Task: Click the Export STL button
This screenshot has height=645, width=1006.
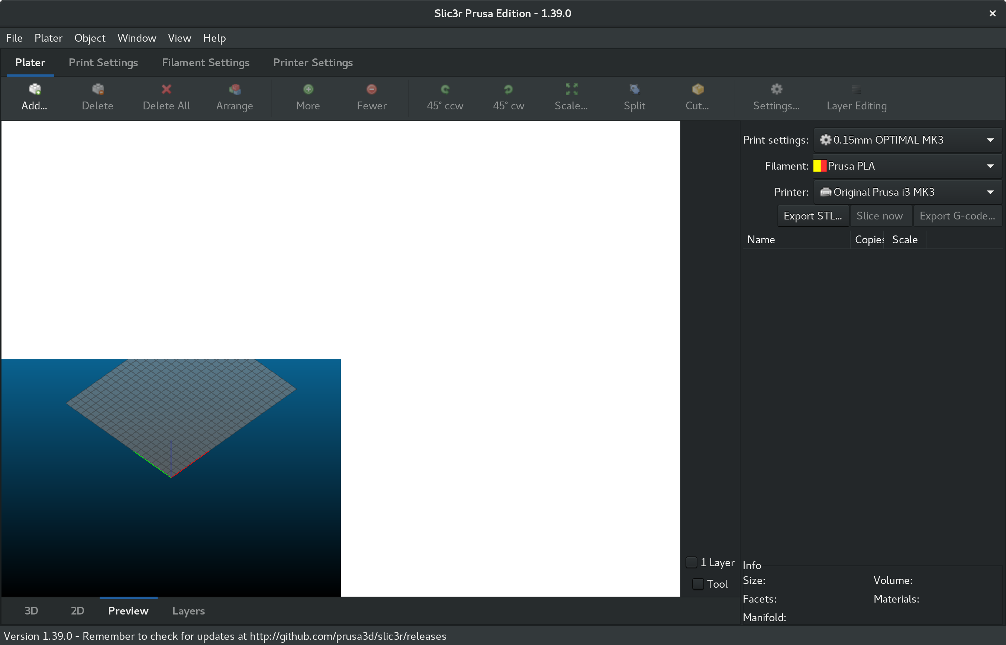Action: point(813,216)
